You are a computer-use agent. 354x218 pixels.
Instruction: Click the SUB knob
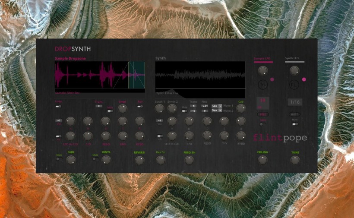click(x=71, y=160)
